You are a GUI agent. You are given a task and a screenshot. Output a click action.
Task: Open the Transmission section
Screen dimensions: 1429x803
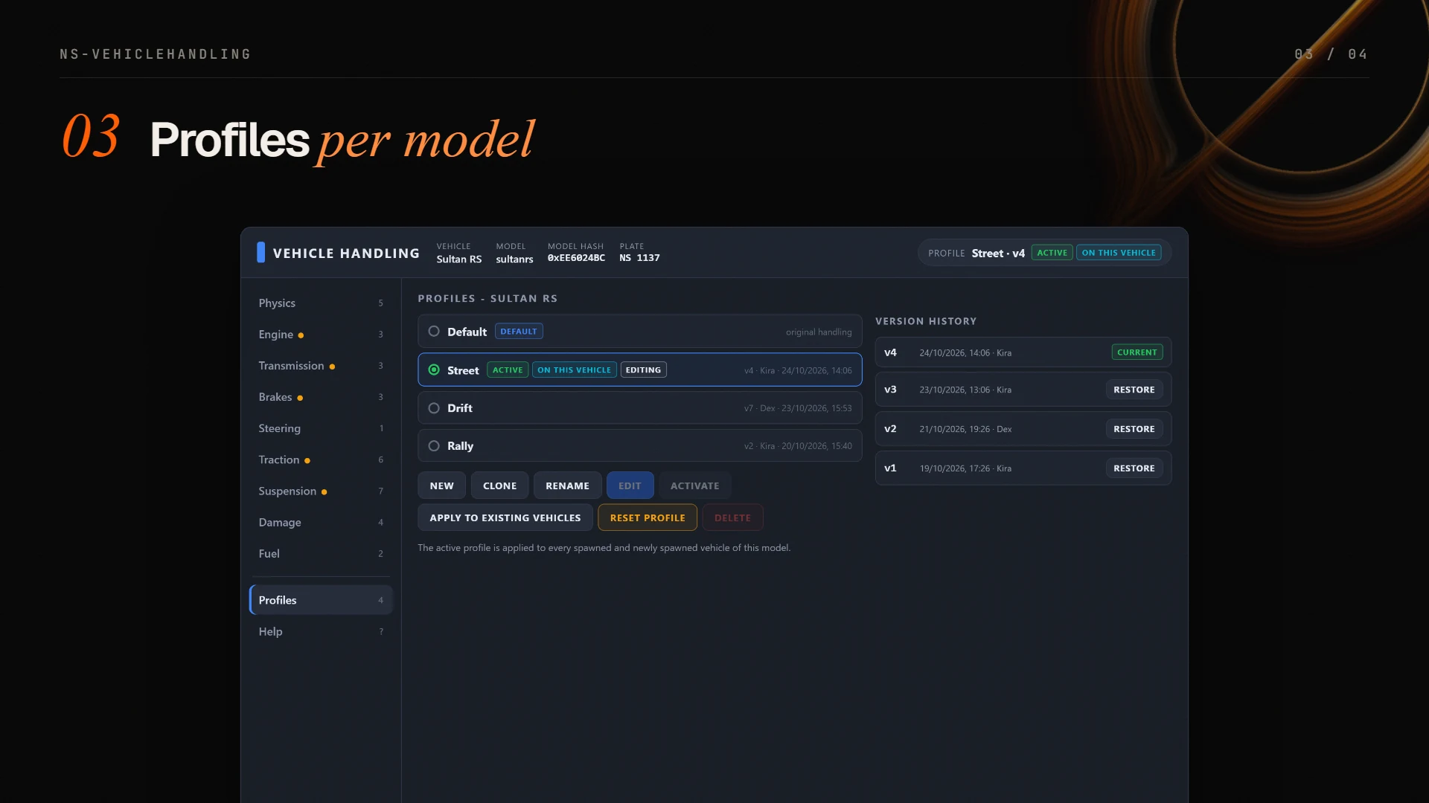321,366
